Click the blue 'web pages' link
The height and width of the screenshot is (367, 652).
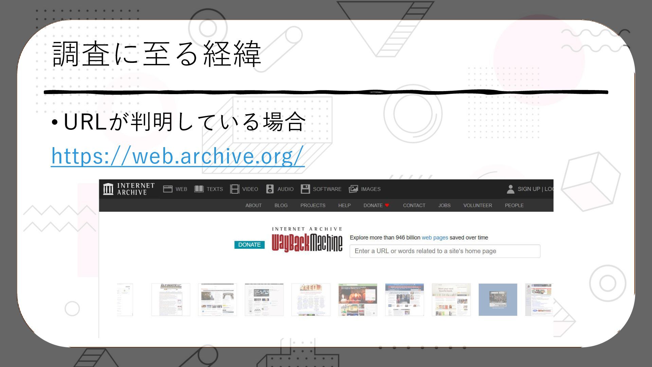pos(435,238)
